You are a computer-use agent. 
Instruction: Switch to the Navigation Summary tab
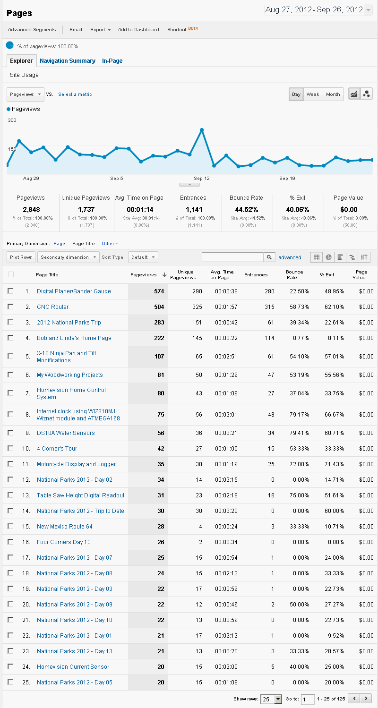pos(67,60)
